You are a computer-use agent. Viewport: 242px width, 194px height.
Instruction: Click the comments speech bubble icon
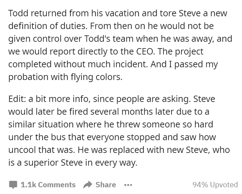click(13, 185)
